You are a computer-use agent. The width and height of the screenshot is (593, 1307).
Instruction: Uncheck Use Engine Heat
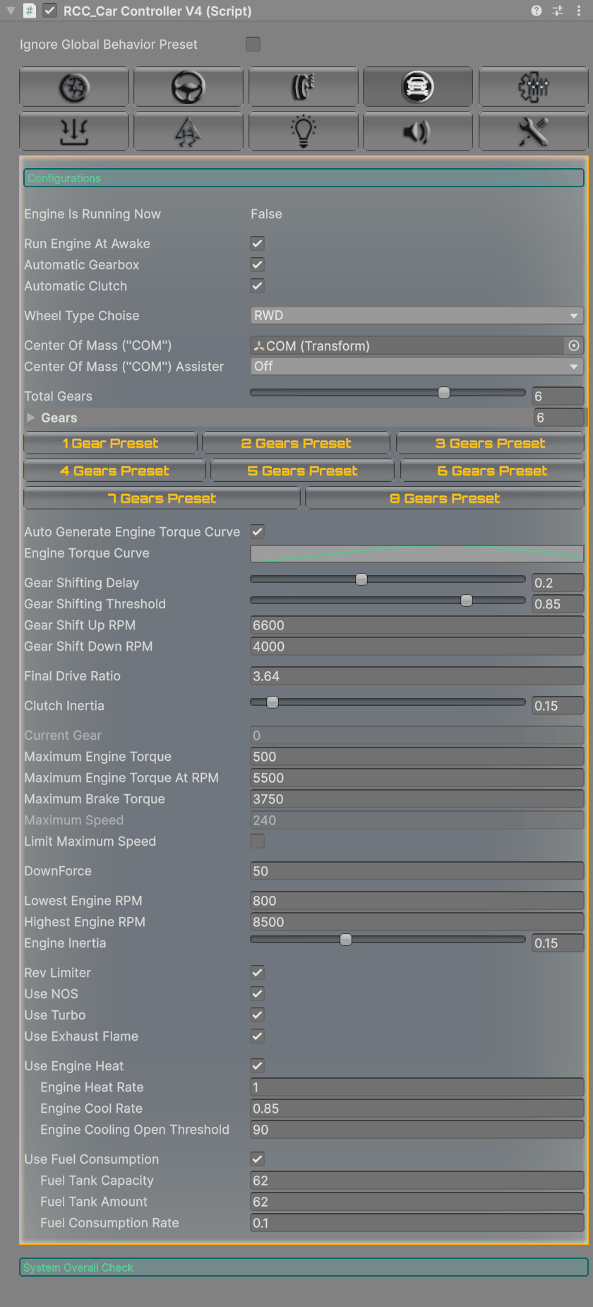pyautogui.click(x=257, y=1066)
